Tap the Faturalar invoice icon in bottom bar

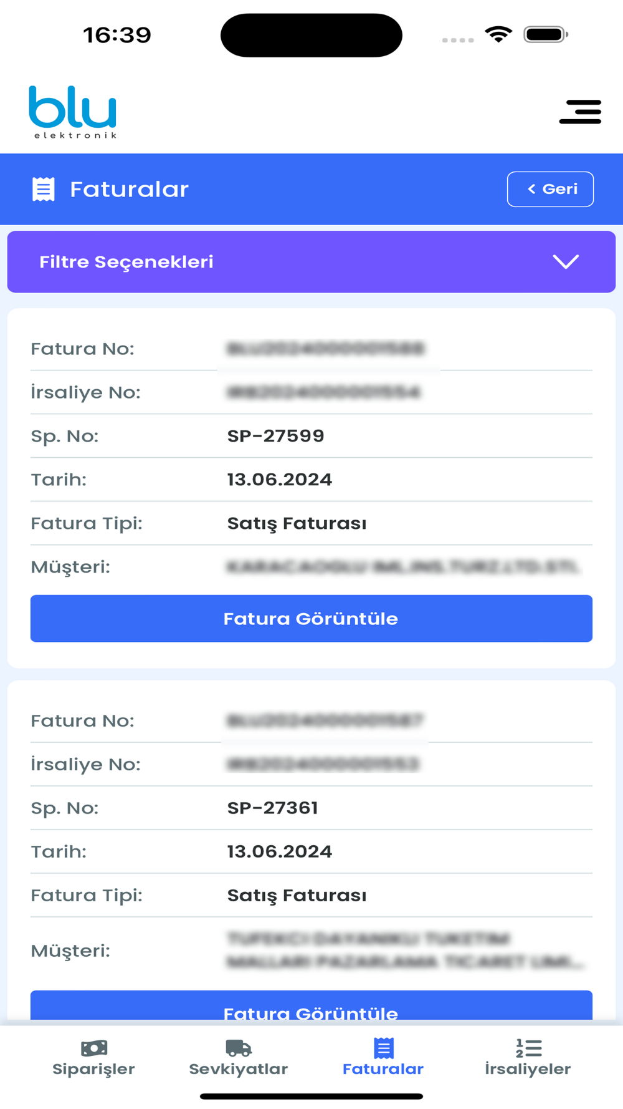(x=384, y=1048)
